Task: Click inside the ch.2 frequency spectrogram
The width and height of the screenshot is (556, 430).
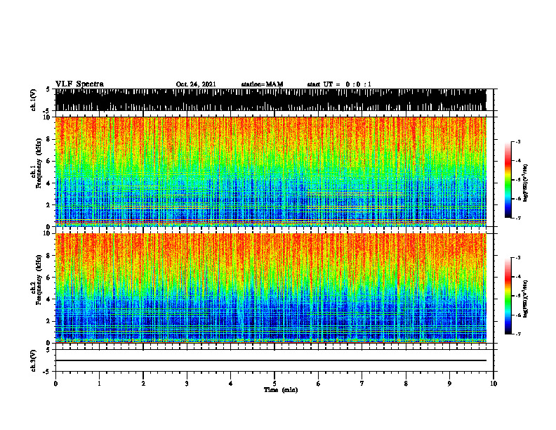Action: coord(270,288)
